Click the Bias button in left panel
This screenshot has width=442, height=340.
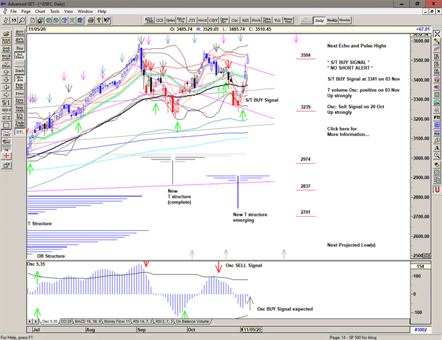pos(19,49)
